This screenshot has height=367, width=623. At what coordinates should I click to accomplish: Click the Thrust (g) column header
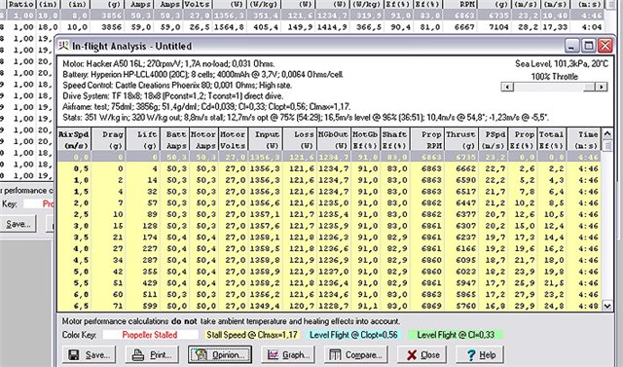(461, 140)
